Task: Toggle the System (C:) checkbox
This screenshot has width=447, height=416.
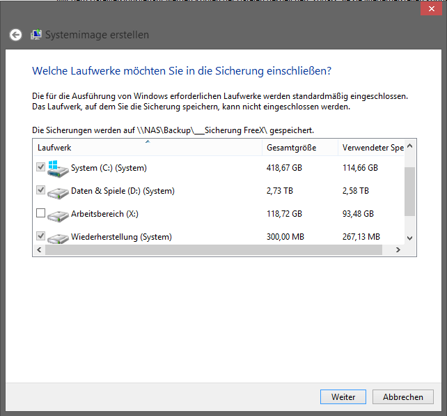Action: 41,167
